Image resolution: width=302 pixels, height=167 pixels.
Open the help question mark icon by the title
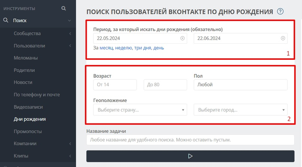280,12
